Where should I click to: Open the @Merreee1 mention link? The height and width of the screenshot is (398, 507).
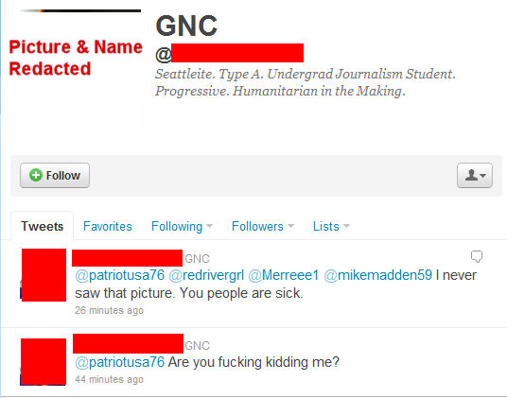[x=284, y=275]
